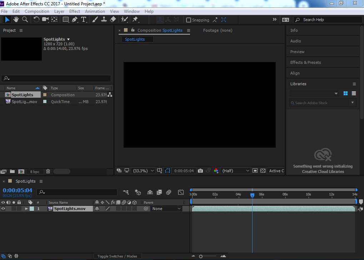Open the Parent dropdown set to None
Image resolution: width=364 pixels, height=260 pixels.
pos(166,209)
